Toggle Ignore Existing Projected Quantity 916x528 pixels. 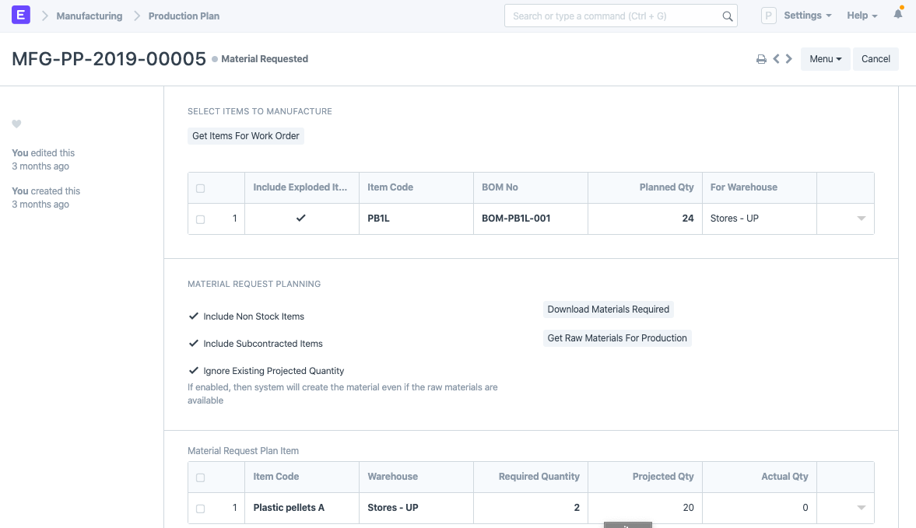pyautogui.click(x=193, y=371)
